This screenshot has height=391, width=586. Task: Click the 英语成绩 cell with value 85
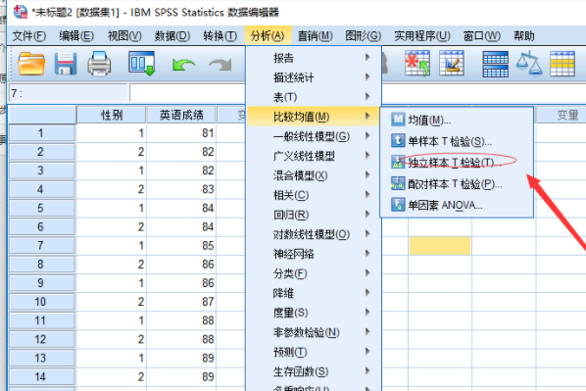(181, 246)
